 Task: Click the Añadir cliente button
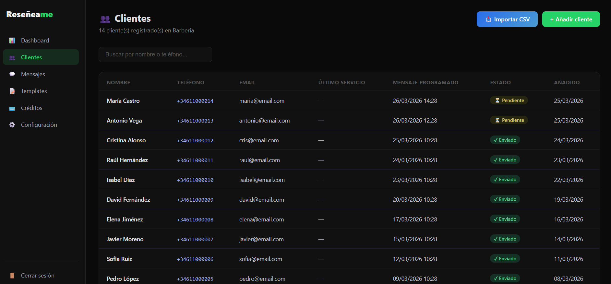571,19
